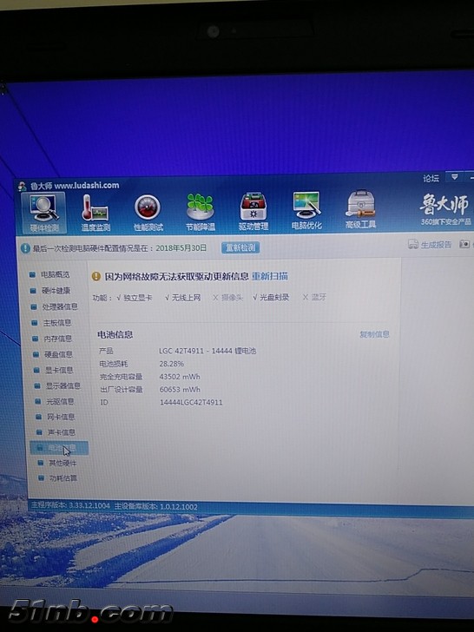474x632 pixels.
Task: Click the version text 3.33.12.1004 in status bar
Action: pos(89,505)
